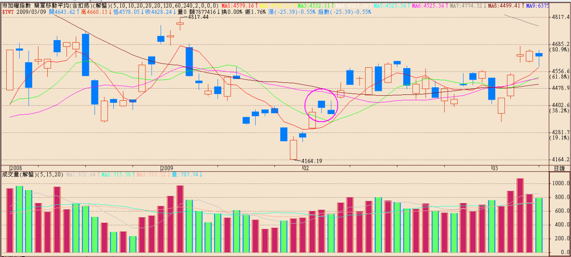Click the 日線 daily period label
Viewport: 571px width, 257px height.
click(x=559, y=168)
